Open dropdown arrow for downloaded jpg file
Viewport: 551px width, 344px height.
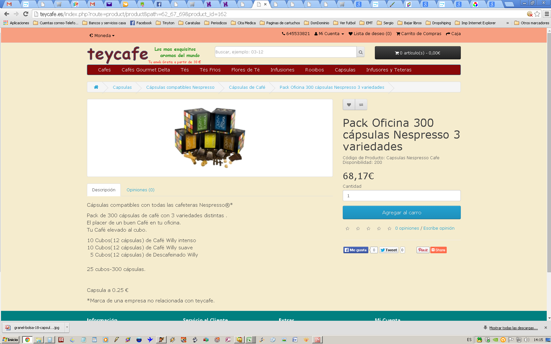tap(67, 327)
